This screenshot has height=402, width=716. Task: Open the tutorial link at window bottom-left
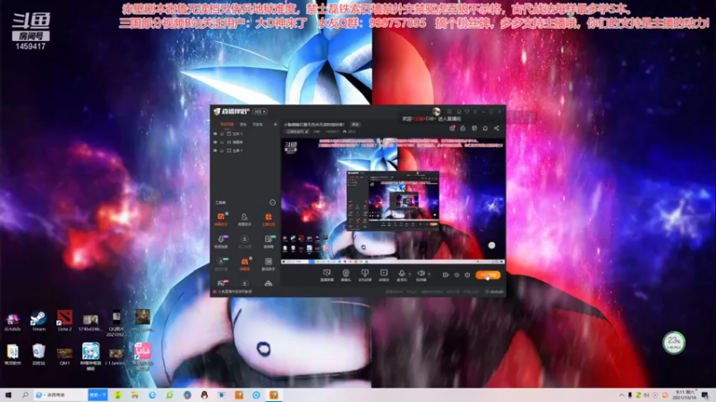tap(233, 292)
